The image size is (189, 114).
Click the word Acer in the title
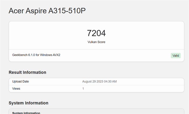coord(16,11)
